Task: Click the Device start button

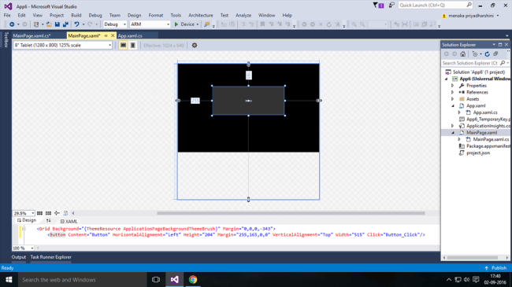Action: (187, 24)
